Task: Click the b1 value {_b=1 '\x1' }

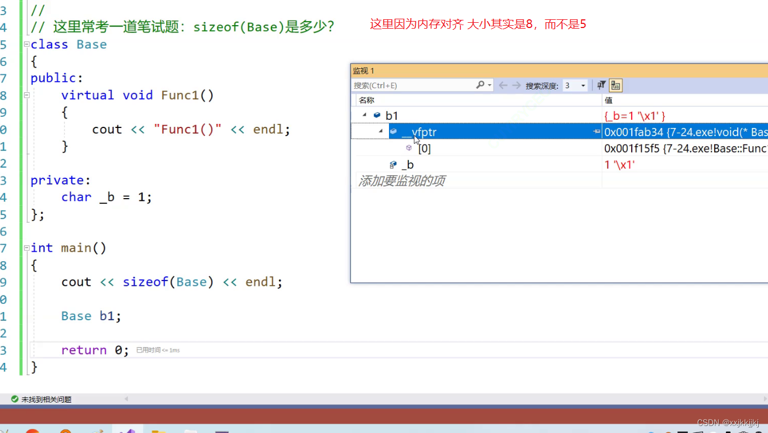Action: pyautogui.click(x=635, y=116)
